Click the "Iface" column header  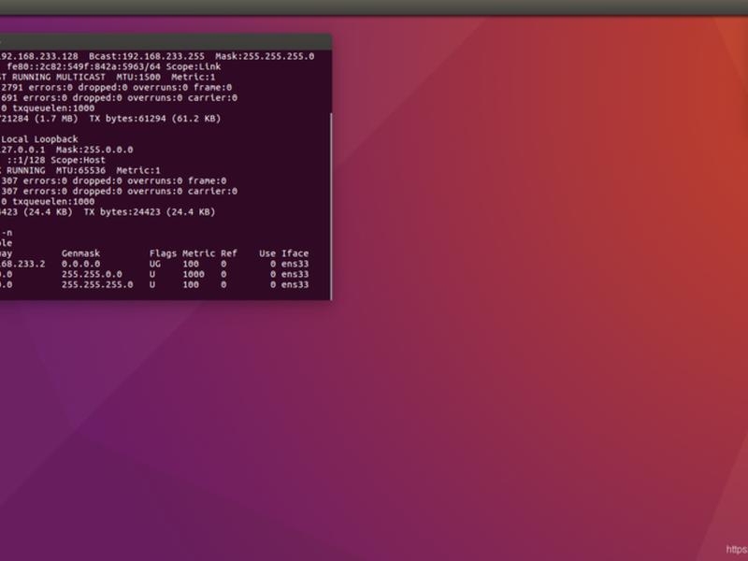[295, 253]
